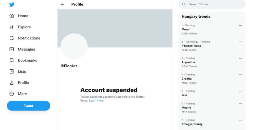
Task: Expand the More menu with the circle-dots icon
Action: [12, 94]
